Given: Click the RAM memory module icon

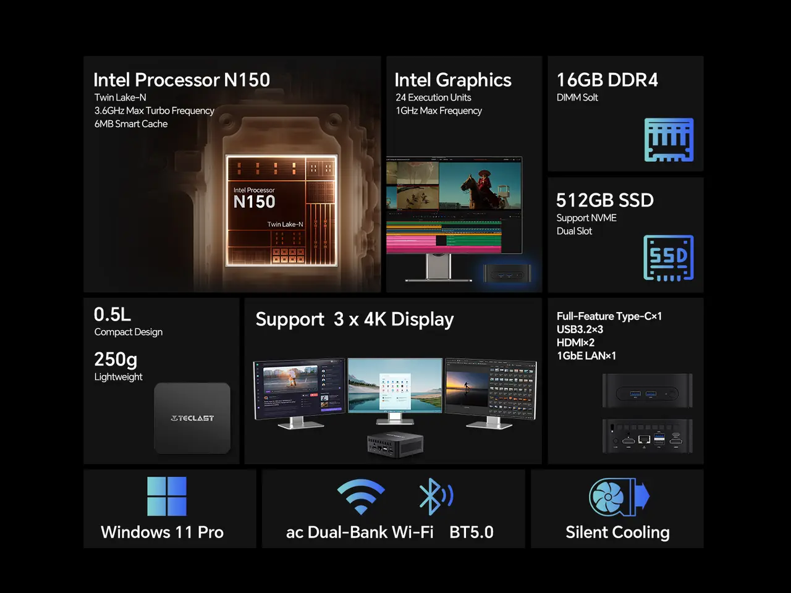Looking at the screenshot, I should [669, 140].
